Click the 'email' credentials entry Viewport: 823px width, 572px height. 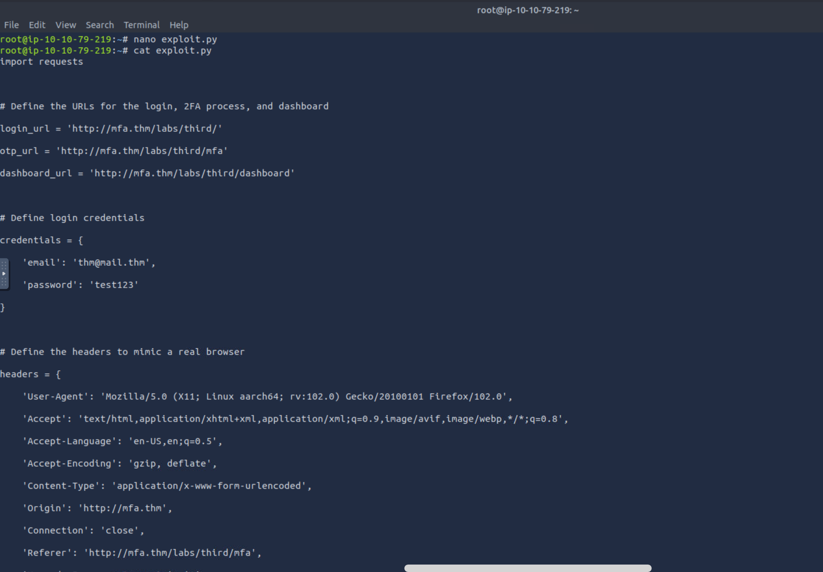pyautogui.click(x=89, y=262)
